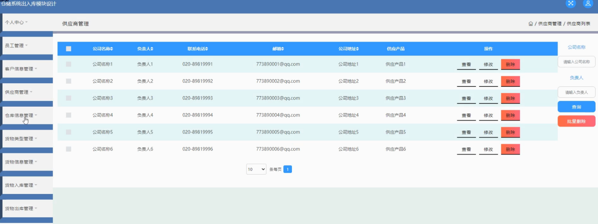
Task: Toggle the select-all header checkbox
Action: 69,49
